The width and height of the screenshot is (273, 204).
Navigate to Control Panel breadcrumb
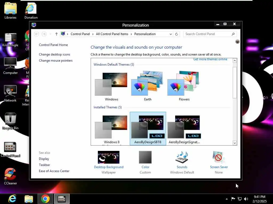(x=80, y=34)
